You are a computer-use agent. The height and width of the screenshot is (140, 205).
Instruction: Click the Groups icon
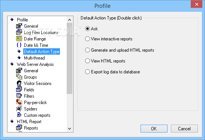tap(19, 77)
